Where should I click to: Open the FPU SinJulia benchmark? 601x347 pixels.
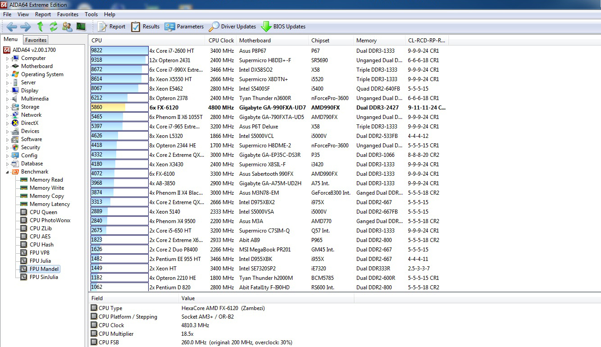pos(44,277)
